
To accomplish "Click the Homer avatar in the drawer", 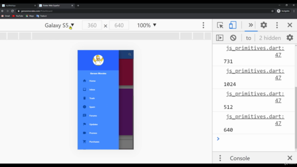I will pyautogui.click(x=98, y=60).
